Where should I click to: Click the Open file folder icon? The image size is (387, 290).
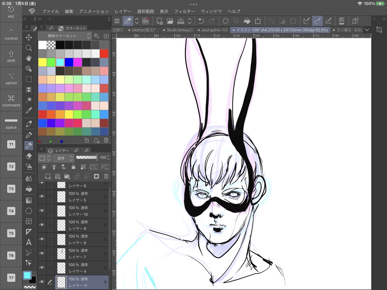[x=170, y=21]
